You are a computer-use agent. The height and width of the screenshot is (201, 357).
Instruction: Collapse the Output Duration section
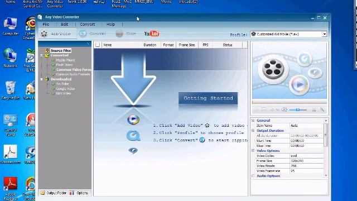tap(253, 130)
